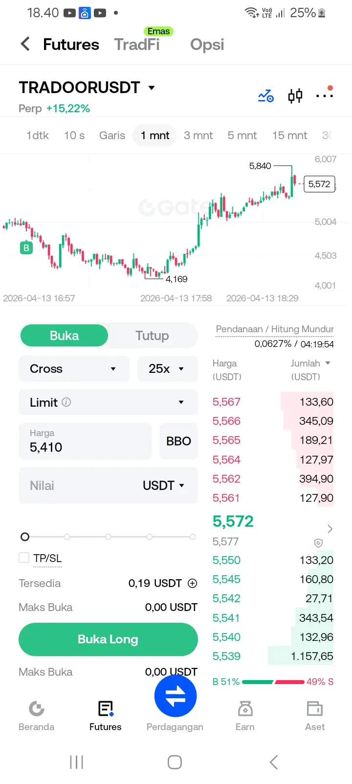This screenshot has width=352, height=784.
Task: Select the Buka position toggle
Action: [x=64, y=336]
